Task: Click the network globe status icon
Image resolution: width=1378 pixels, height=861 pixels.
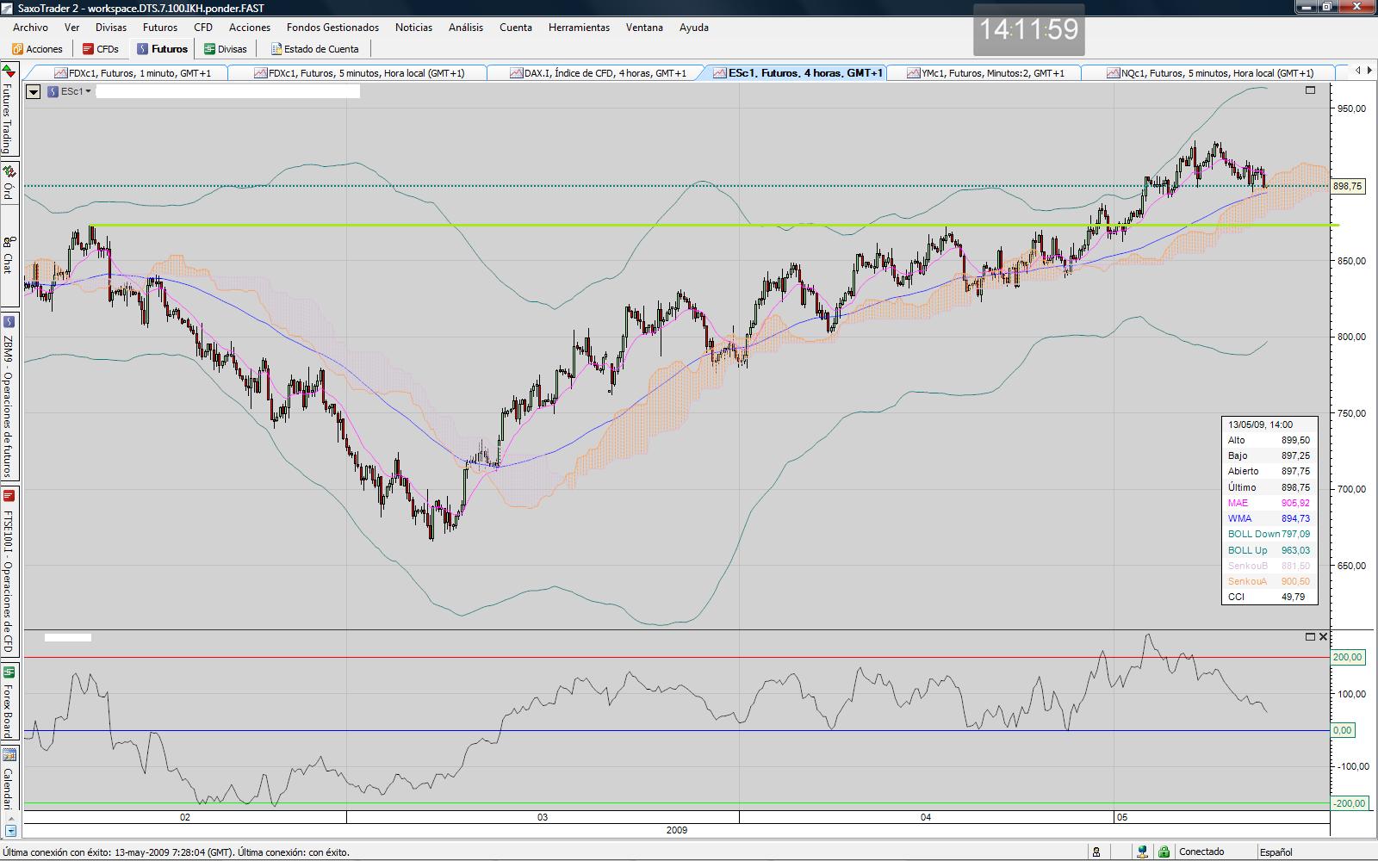Action: pyautogui.click(x=1142, y=852)
